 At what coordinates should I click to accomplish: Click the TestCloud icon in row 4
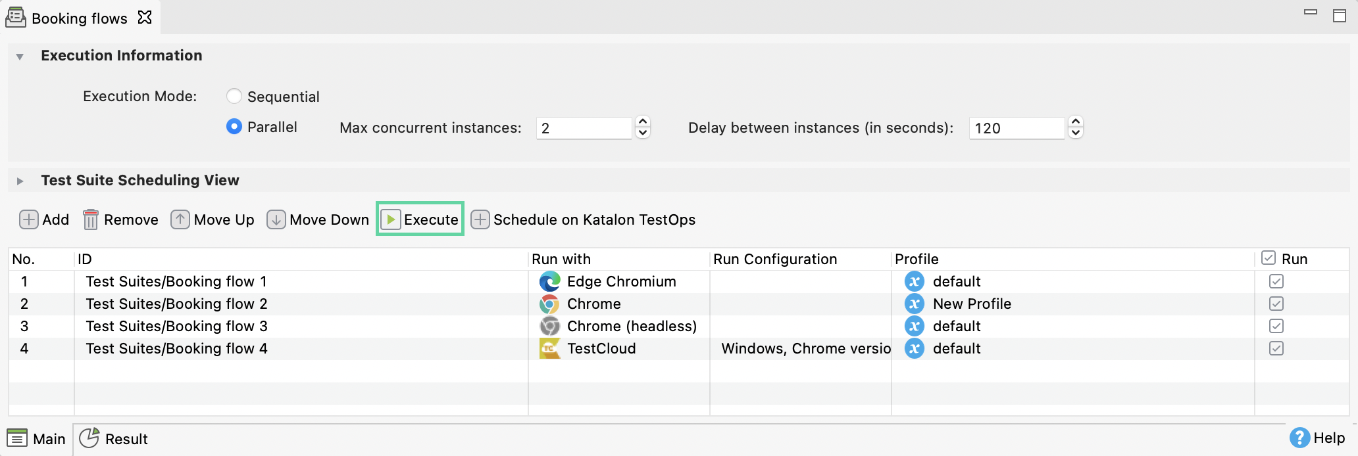(549, 349)
